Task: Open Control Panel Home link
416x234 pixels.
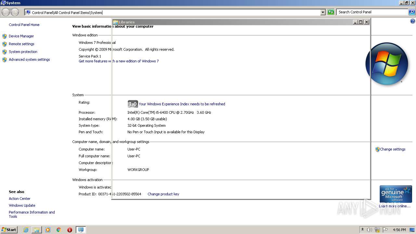Action: (24, 25)
